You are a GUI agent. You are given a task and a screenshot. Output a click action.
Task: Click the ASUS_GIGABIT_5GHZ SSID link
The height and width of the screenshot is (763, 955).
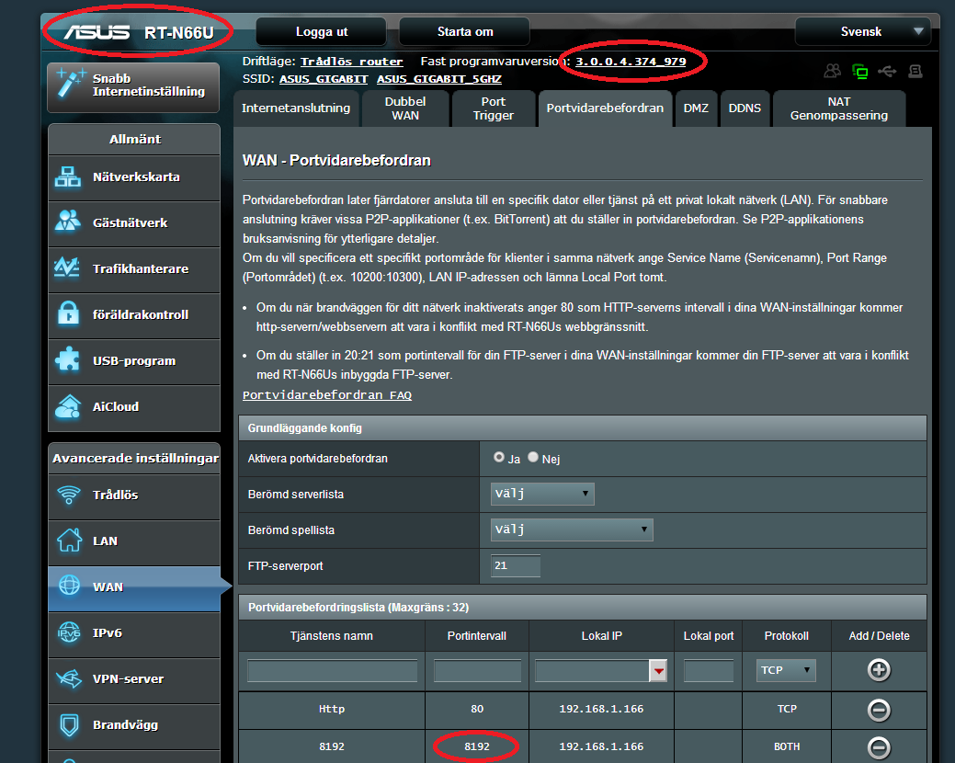click(x=439, y=79)
